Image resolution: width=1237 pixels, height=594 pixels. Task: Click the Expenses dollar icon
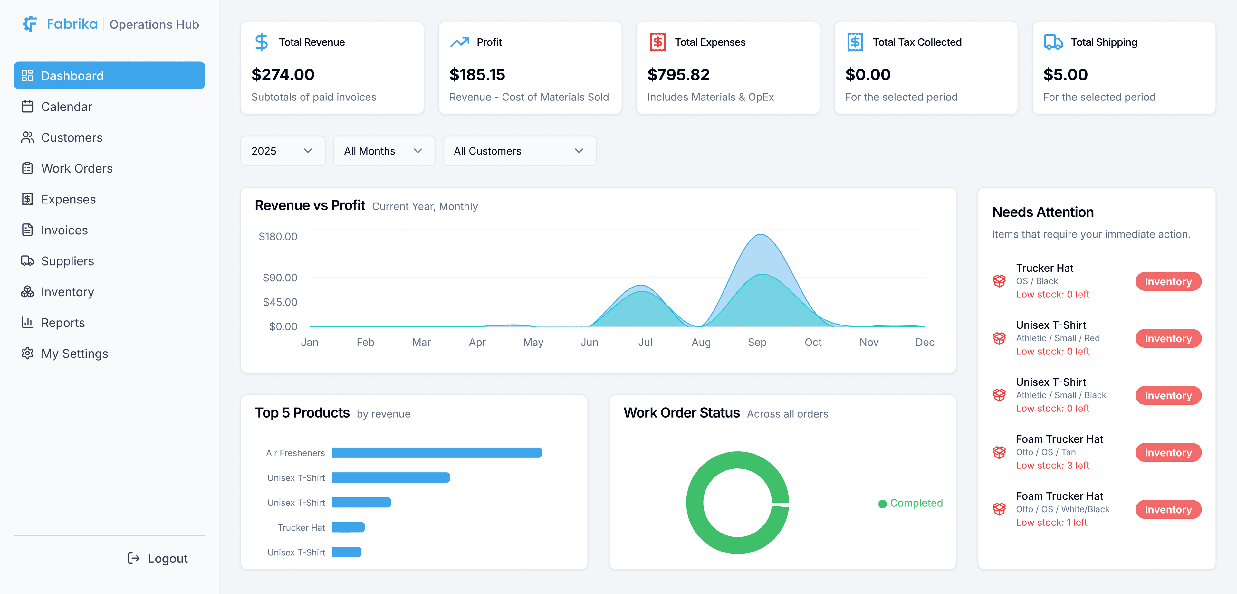28,199
